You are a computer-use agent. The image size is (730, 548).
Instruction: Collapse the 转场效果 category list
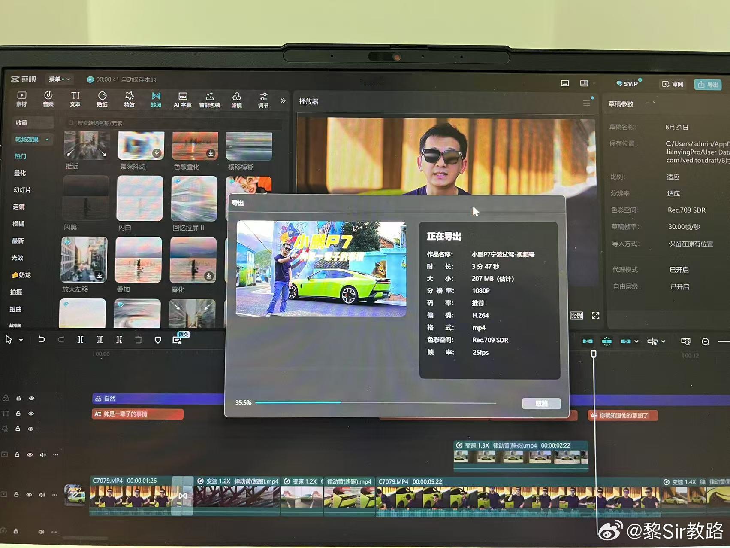47,140
